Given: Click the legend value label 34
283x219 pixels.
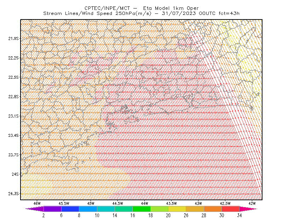Looking at the screenshot, I should coord(239,215).
